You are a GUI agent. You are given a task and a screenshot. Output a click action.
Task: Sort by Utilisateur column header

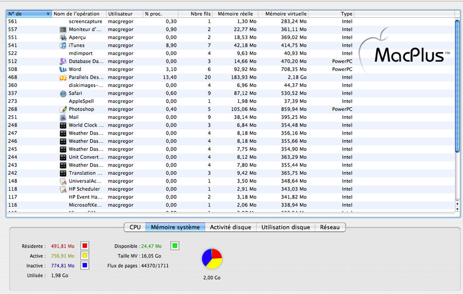click(124, 14)
